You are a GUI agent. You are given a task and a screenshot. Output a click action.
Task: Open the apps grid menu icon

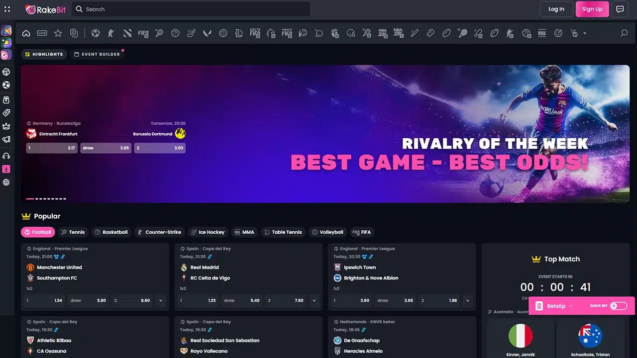point(7,9)
